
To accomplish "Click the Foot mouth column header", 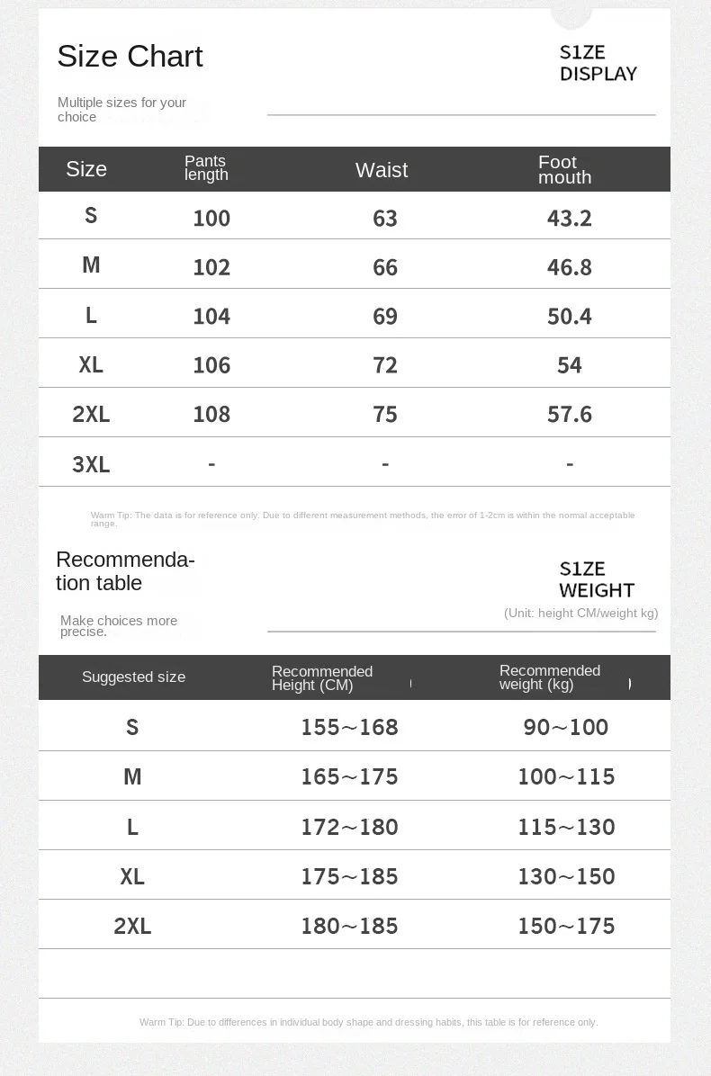I will (564, 170).
